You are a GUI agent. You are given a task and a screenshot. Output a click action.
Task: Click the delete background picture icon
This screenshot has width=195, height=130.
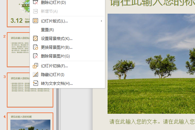pyautogui.click(x=35, y=56)
